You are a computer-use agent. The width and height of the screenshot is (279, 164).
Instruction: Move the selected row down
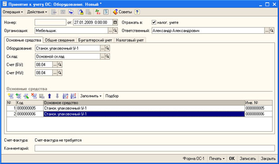click(57, 96)
